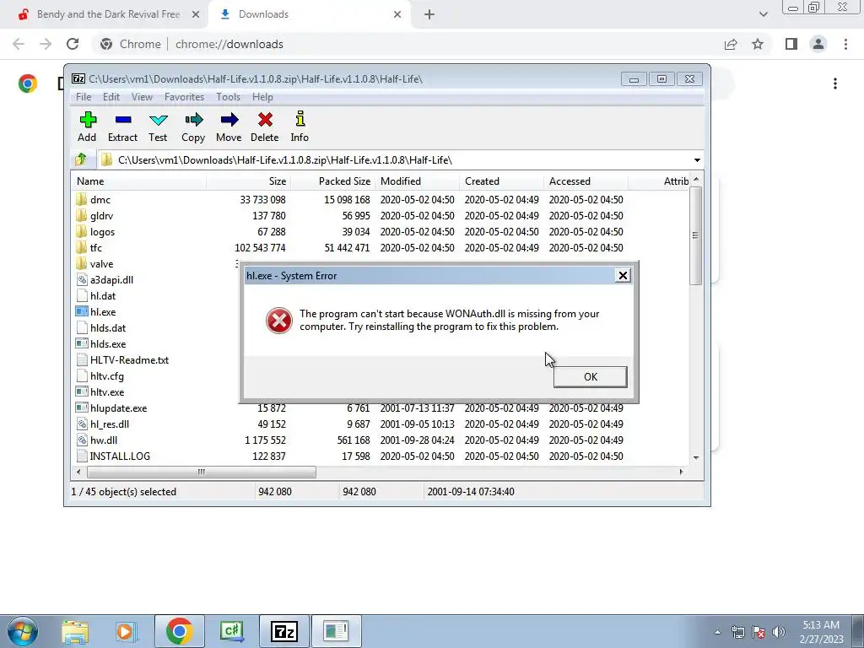The image size is (864, 648).
Task: Open File Explorer from taskbar
Action: 75,631
